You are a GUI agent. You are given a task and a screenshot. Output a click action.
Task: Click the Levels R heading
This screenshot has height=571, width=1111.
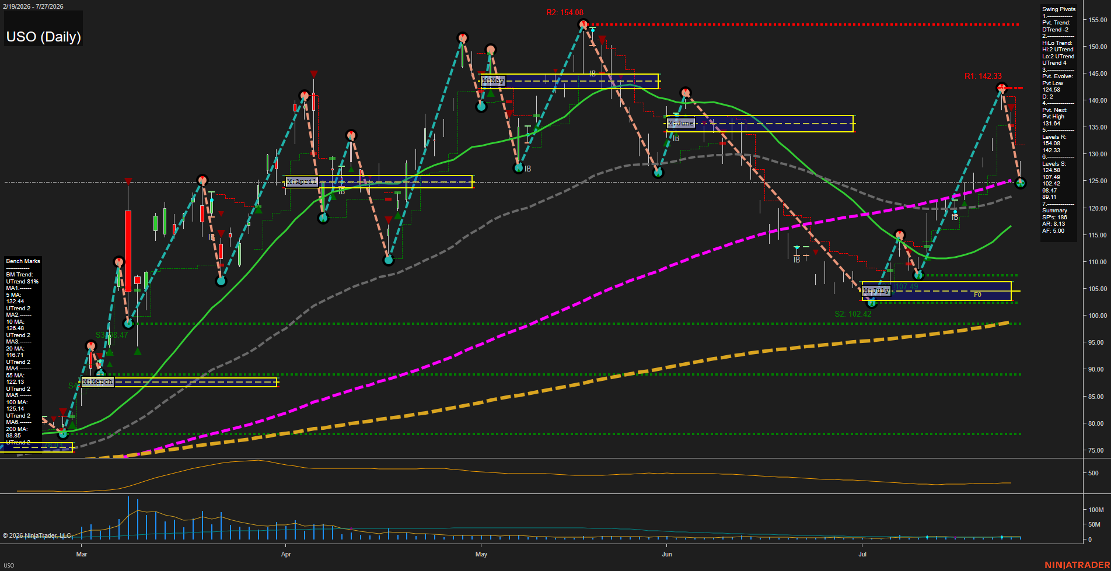tap(1054, 137)
